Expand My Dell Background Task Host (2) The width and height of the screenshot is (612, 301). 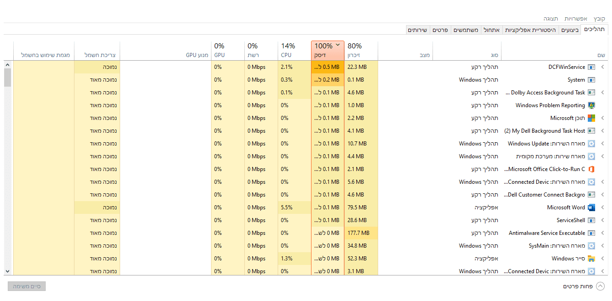tap(602, 131)
